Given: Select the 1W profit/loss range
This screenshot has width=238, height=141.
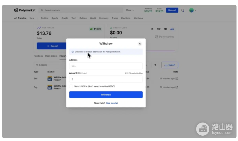Looking at the screenshot, I should tap(158, 29).
